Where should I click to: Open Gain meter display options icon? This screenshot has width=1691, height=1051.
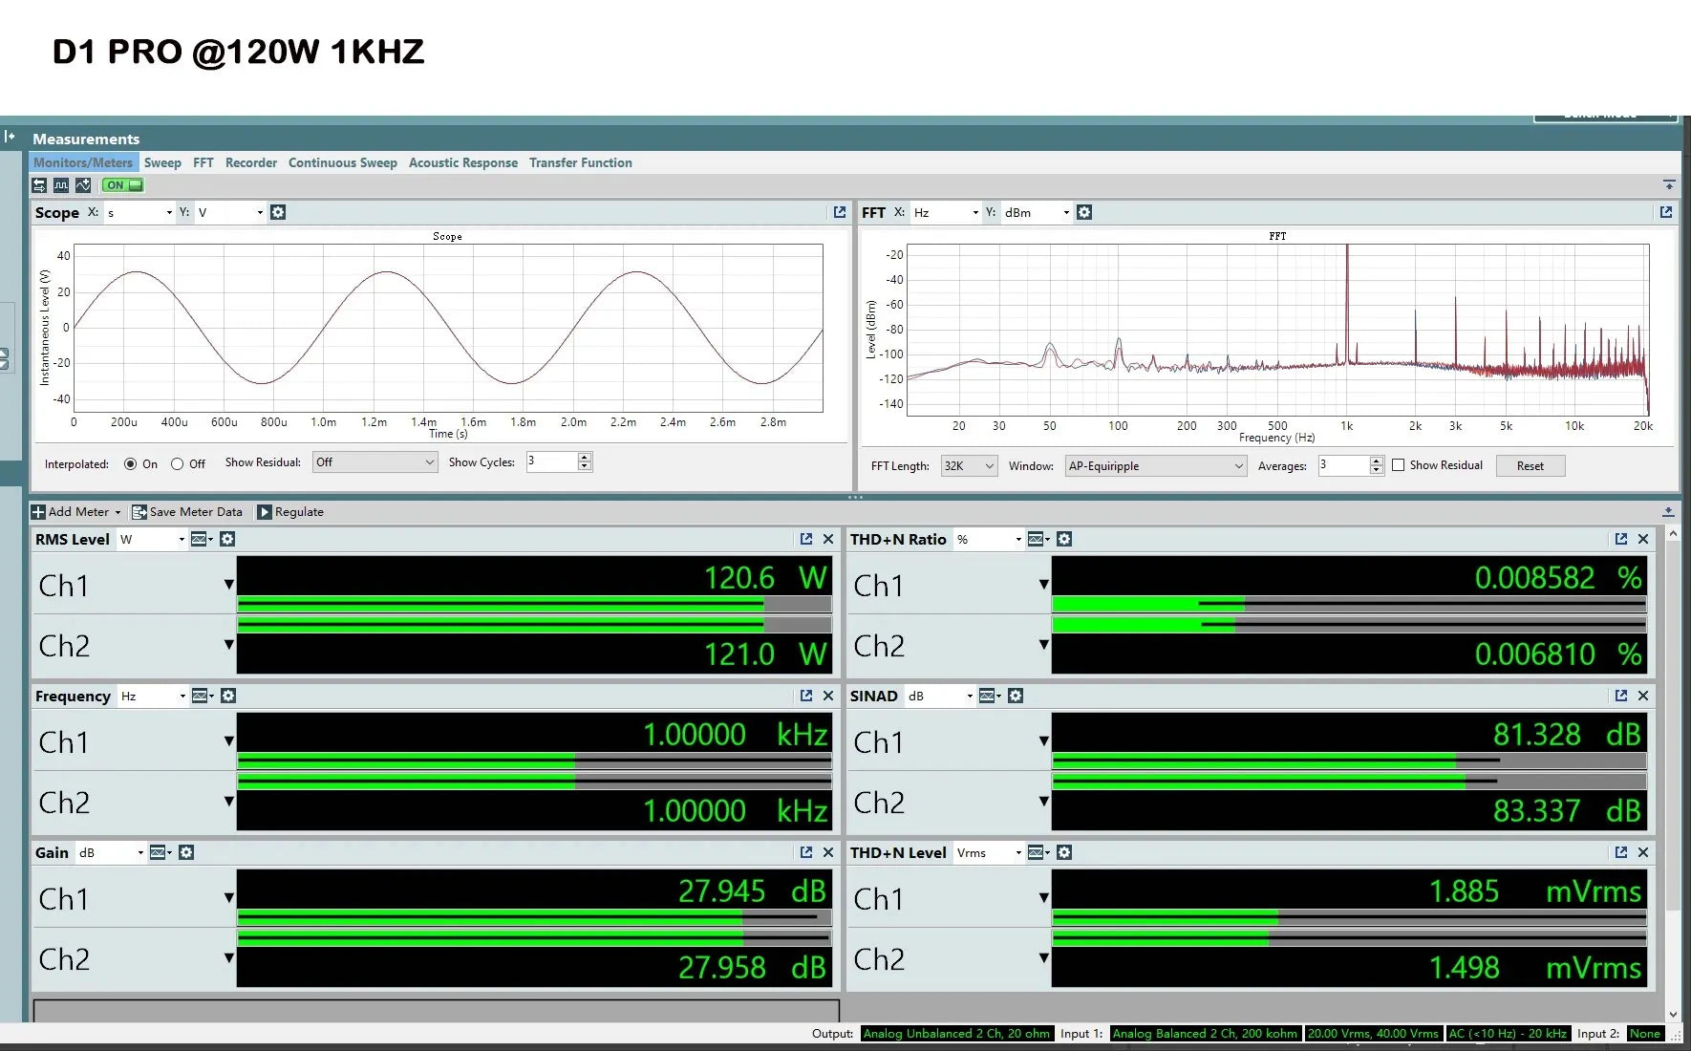tap(161, 852)
